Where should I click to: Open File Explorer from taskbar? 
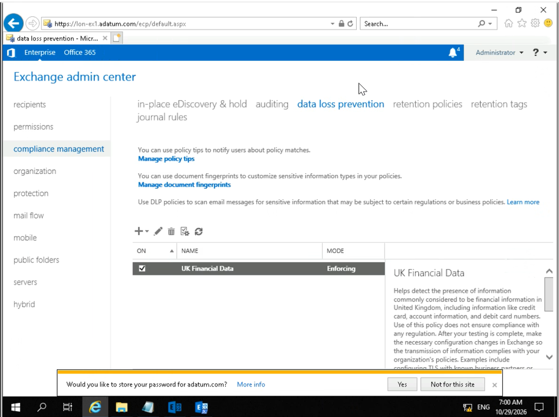122,407
